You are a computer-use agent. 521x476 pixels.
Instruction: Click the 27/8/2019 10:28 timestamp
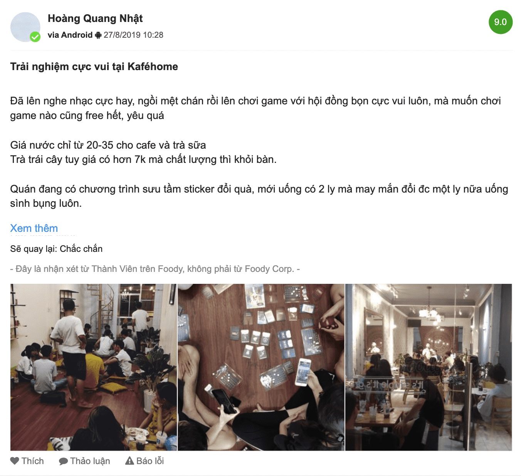[x=133, y=35]
